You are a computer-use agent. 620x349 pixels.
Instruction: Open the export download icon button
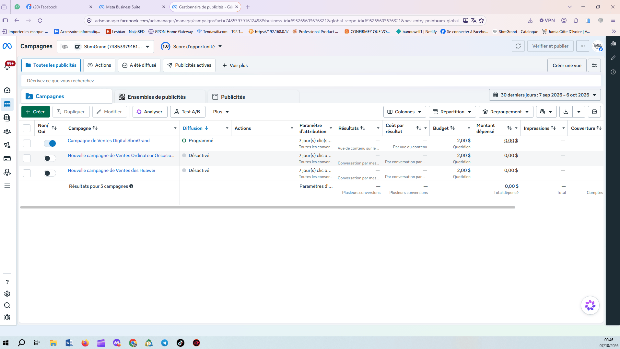pyautogui.click(x=566, y=112)
